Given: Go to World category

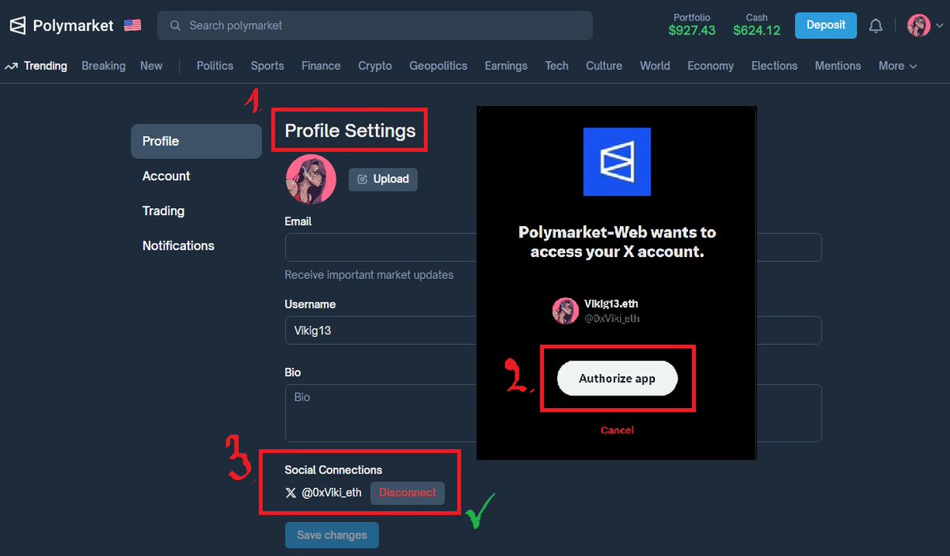Looking at the screenshot, I should pyautogui.click(x=655, y=66).
